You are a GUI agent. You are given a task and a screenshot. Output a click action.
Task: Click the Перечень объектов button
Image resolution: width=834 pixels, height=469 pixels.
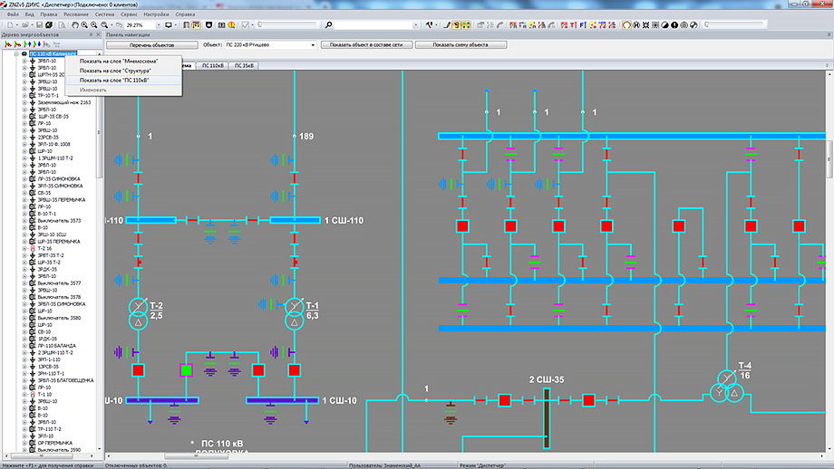click(x=151, y=44)
